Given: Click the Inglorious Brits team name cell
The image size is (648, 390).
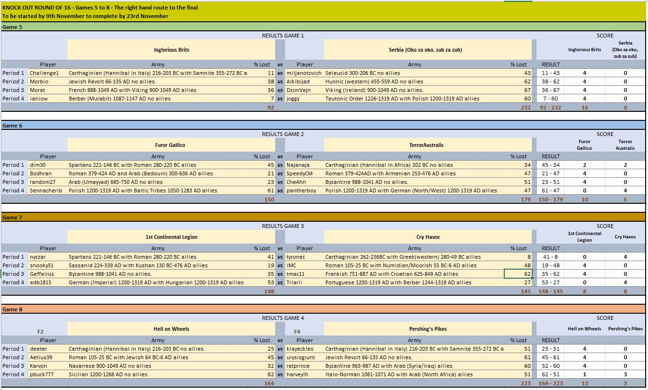Looking at the screenshot, I should 171,50.
